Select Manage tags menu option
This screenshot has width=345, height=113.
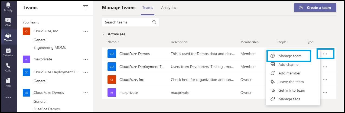(289, 99)
